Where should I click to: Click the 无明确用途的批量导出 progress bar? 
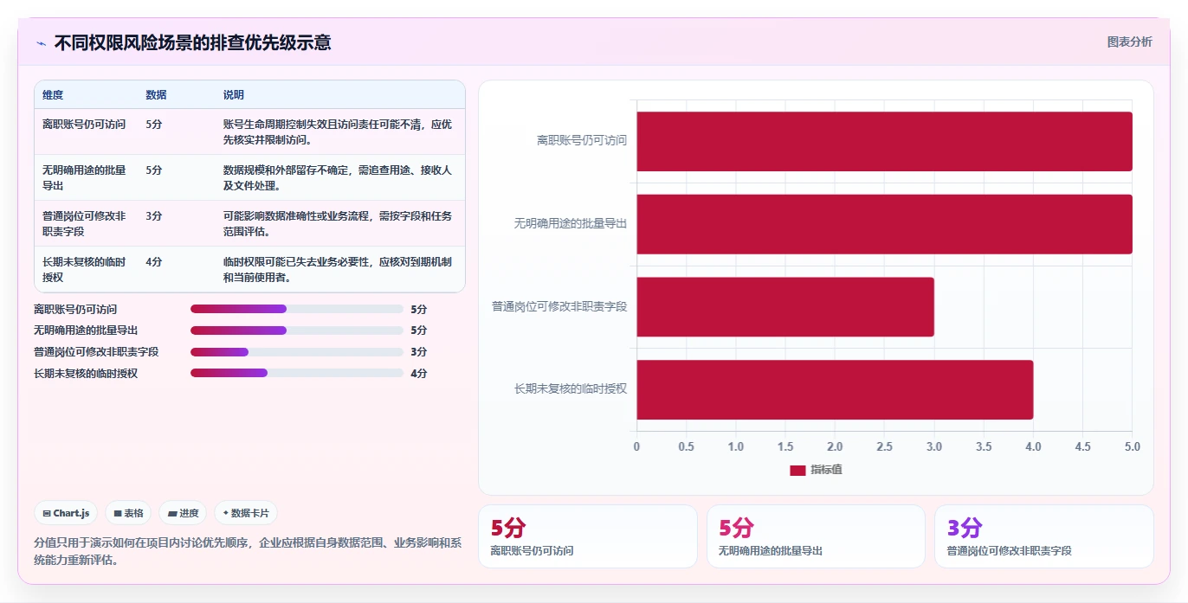[297, 330]
